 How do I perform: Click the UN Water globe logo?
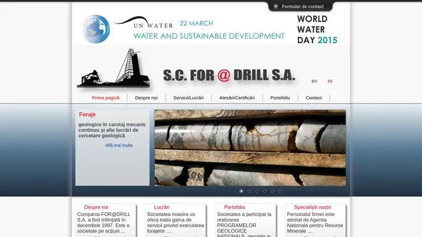click(96, 29)
